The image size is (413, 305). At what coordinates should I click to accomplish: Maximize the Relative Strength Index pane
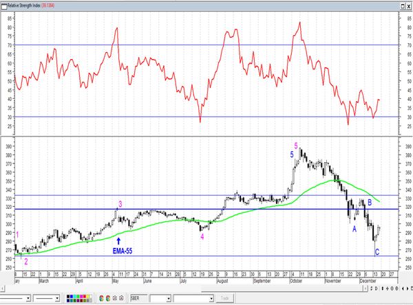tap(403, 5)
